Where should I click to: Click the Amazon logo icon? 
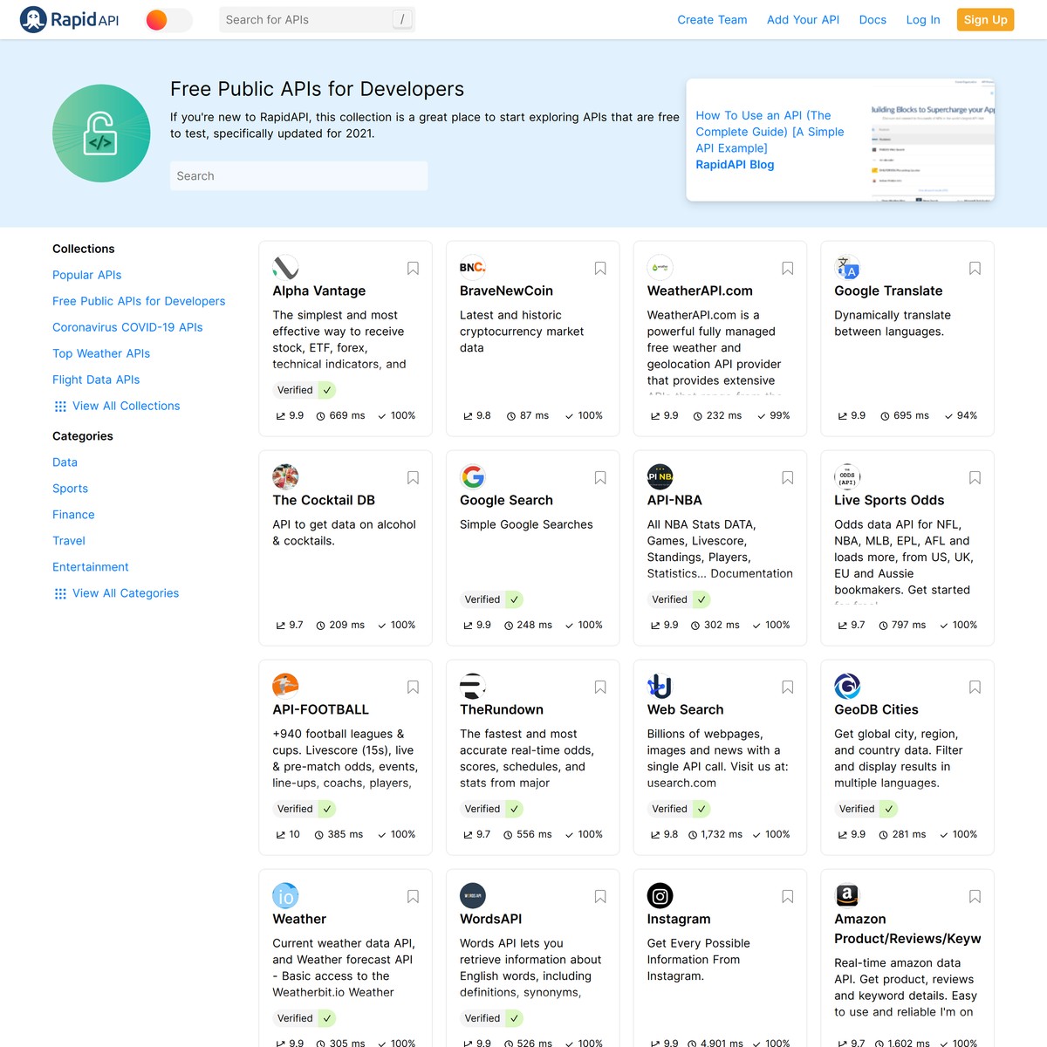(x=847, y=896)
